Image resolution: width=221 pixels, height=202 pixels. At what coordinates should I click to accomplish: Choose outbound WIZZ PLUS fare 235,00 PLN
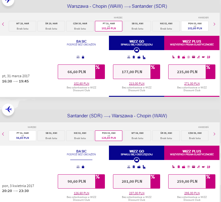pos(192,72)
